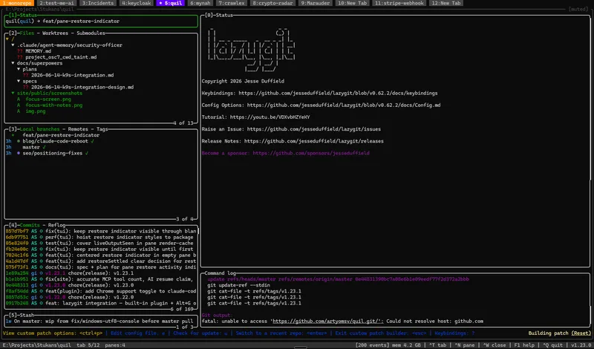Switch to the 1:monorepo tab
This screenshot has width=594, height=349.
17,3
